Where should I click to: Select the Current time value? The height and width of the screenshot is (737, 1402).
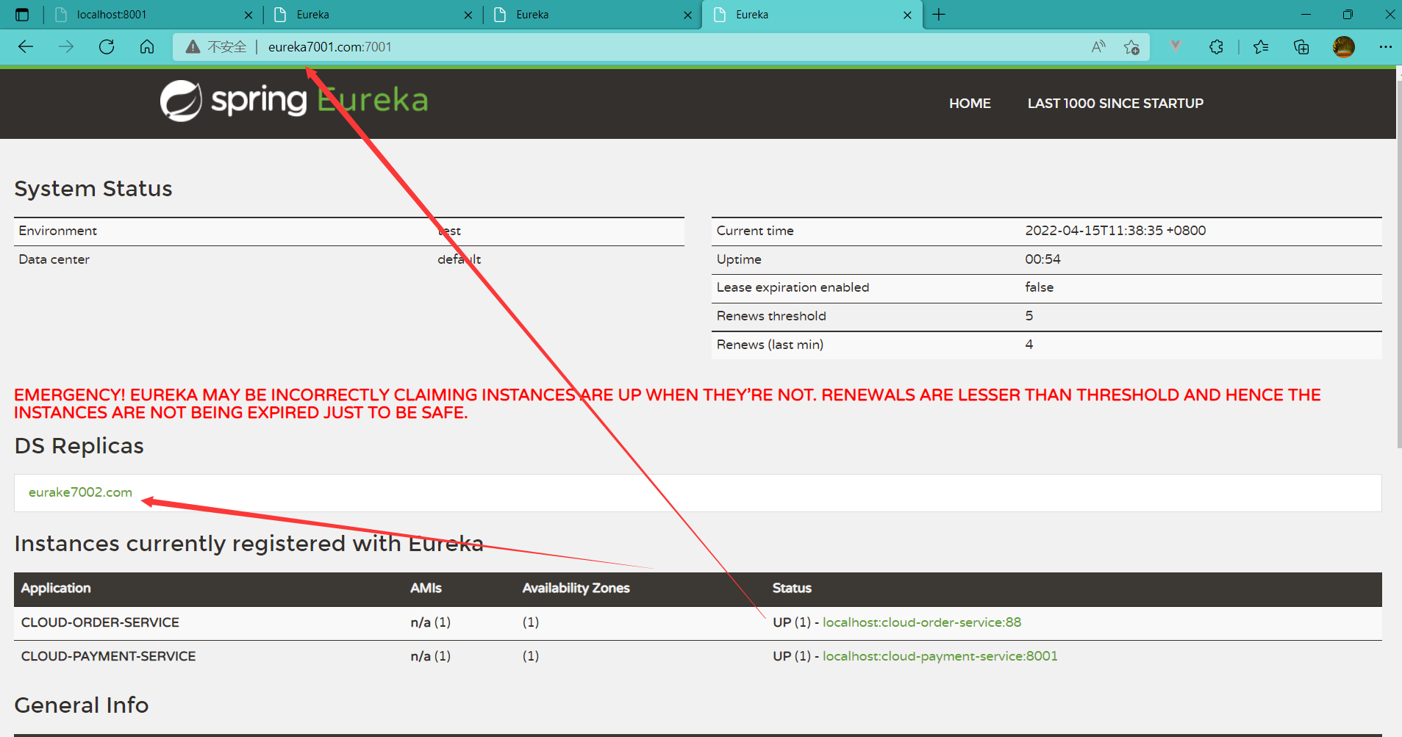[1115, 231]
